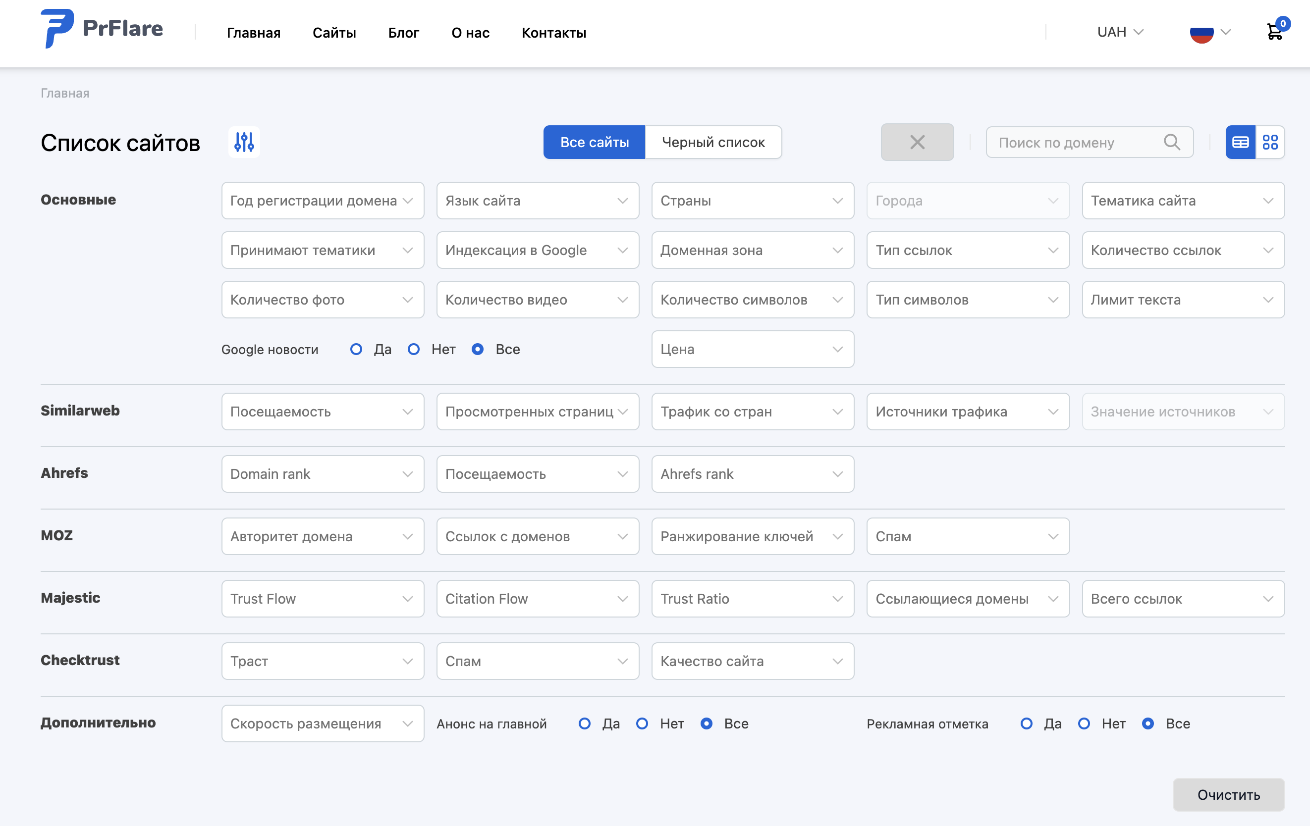Open Ссылающиеся домены dropdown
This screenshot has height=826, width=1310.
click(x=968, y=599)
